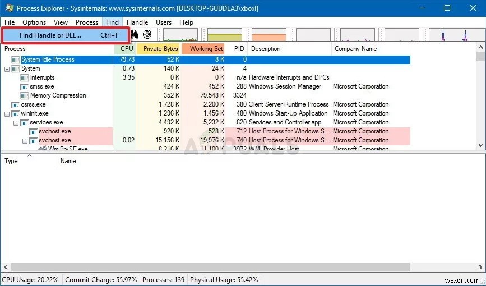Click CPU Usage in the status bar
Image resolution: width=486 pixels, height=286 pixels.
[30, 280]
